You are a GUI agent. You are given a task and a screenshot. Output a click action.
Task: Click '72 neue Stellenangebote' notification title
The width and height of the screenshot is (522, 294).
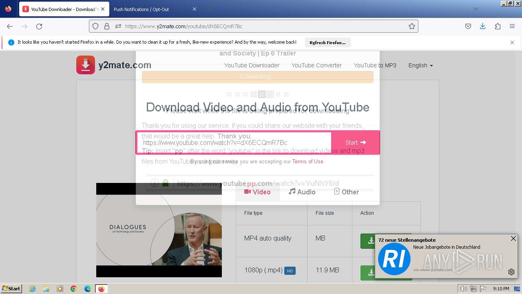click(407, 240)
